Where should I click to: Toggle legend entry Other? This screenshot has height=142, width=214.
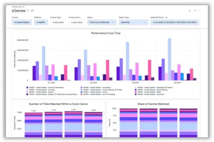[x=148, y=92]
